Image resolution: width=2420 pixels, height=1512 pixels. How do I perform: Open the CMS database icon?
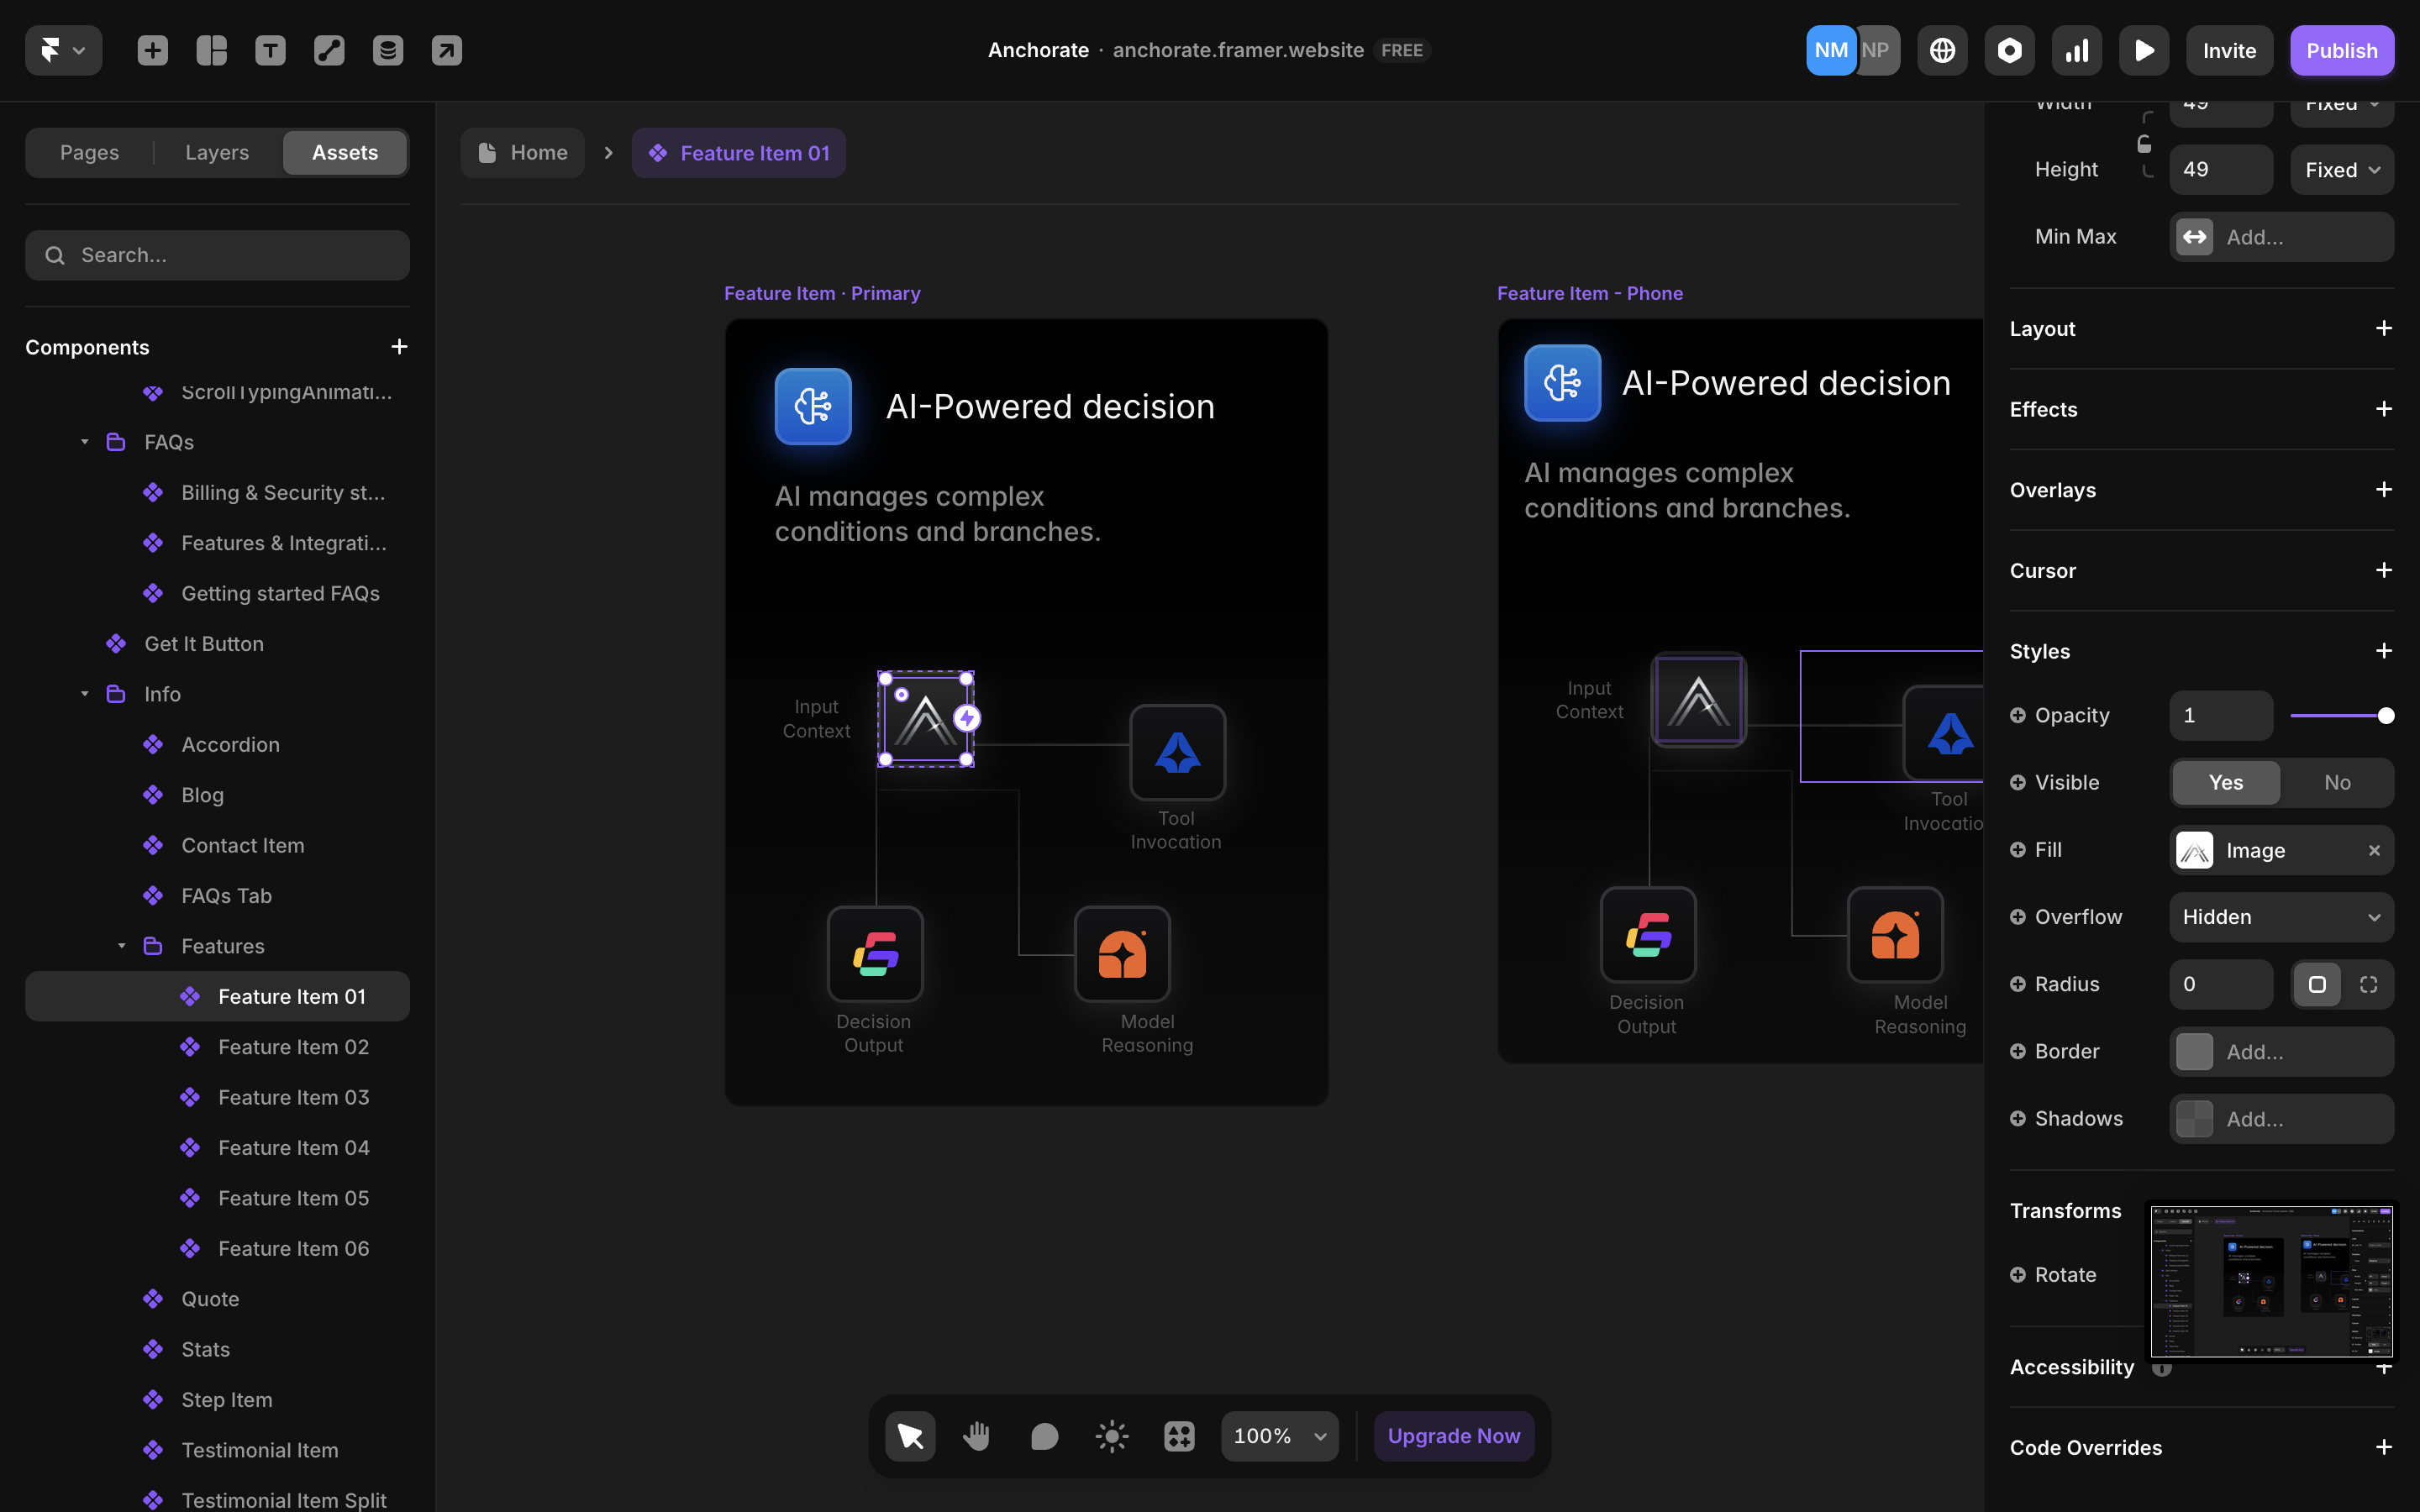pyautogui.click(x=388, y=50)
